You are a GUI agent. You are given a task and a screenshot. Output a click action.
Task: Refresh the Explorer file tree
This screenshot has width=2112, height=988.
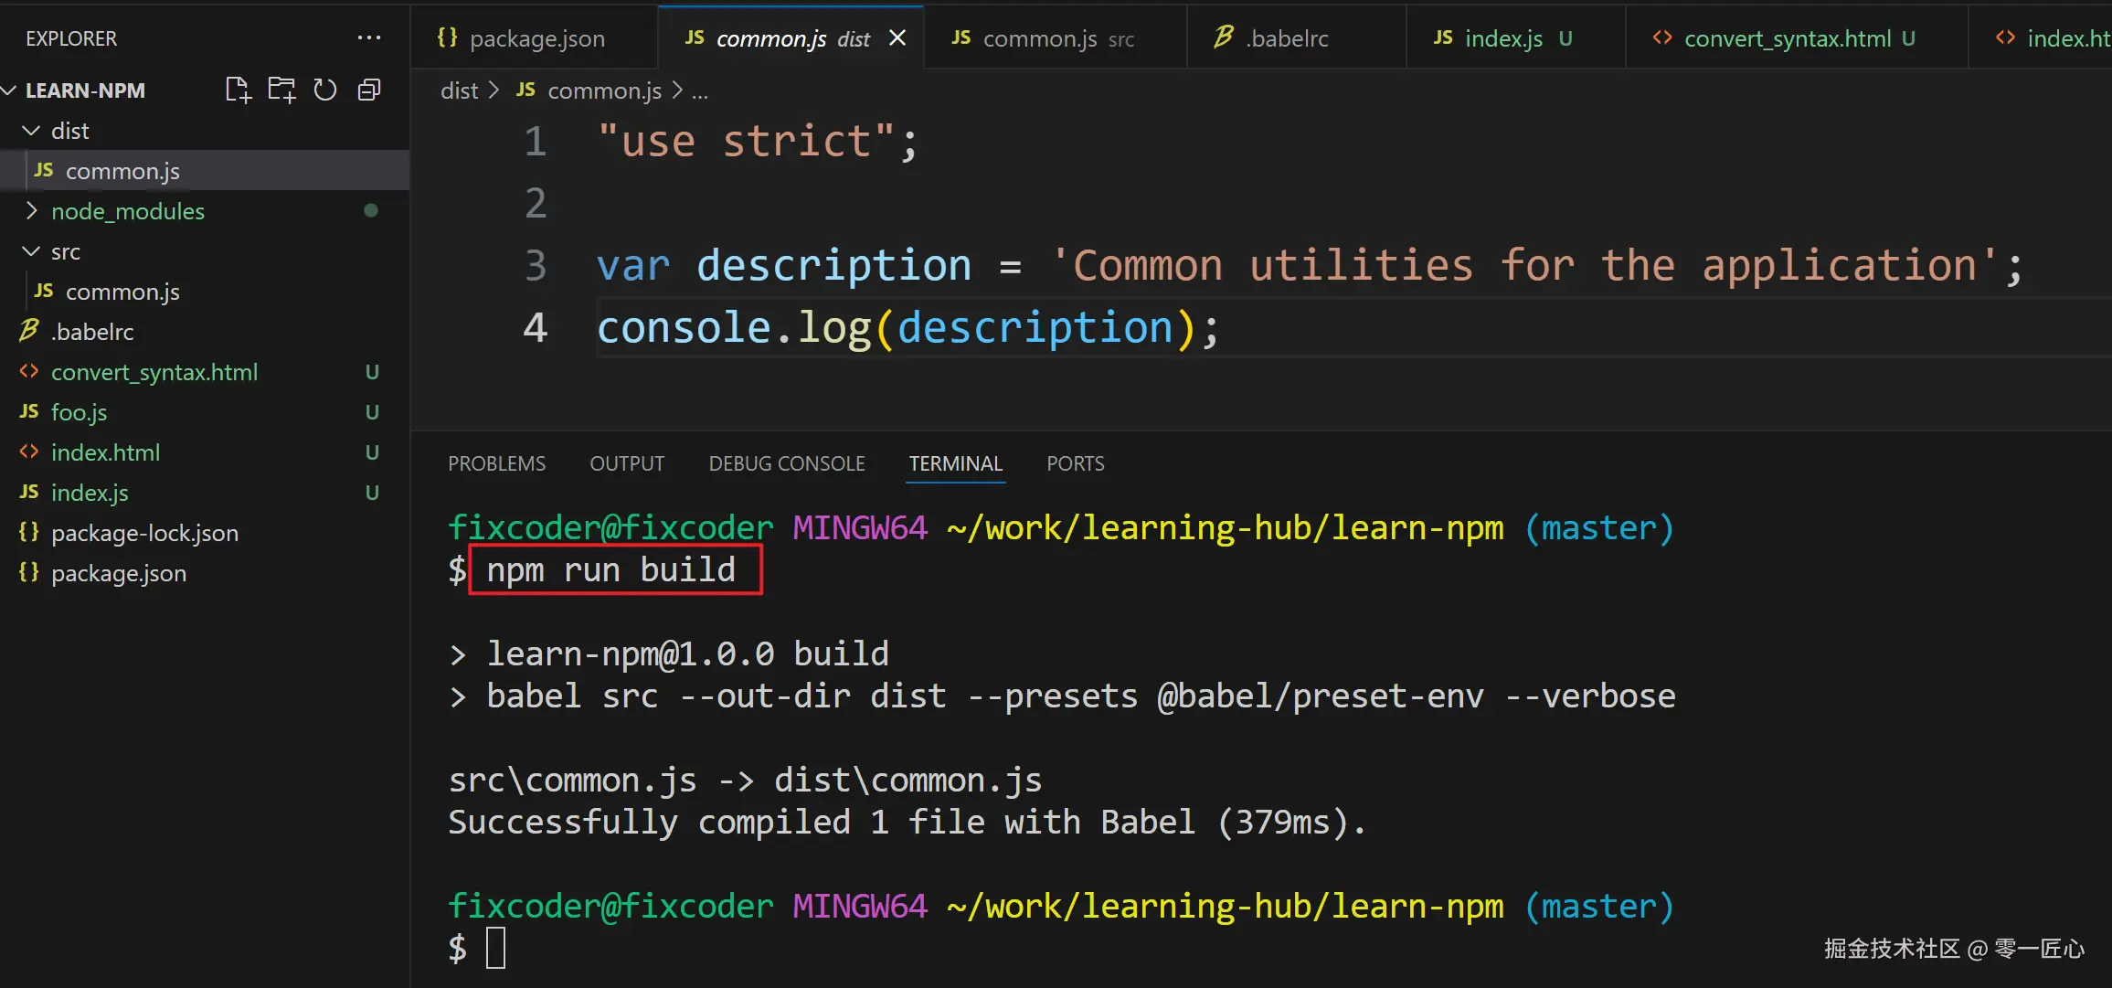pos(325,90)
